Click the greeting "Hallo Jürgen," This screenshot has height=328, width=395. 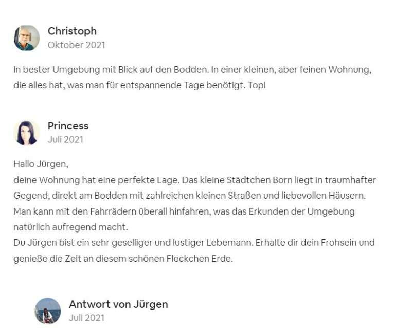point(41,165)
